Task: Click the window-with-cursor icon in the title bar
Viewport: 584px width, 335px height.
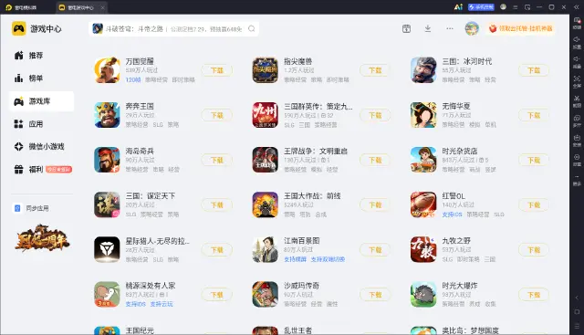Action: pos(527,7)
